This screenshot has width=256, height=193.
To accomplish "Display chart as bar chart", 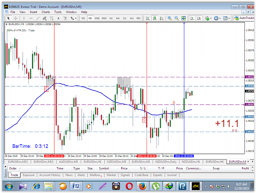I will tap(148, 18).
